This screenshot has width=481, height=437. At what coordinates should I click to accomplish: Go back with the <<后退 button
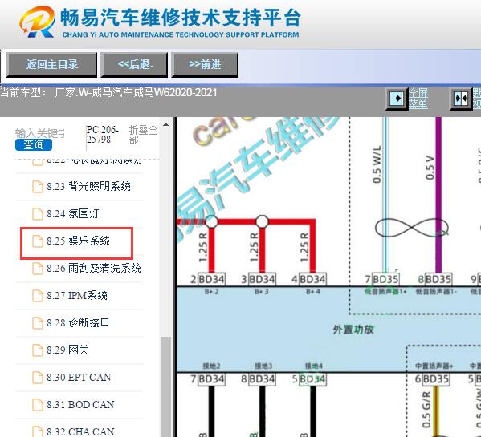pyautogui.click(x=134, y=65)
